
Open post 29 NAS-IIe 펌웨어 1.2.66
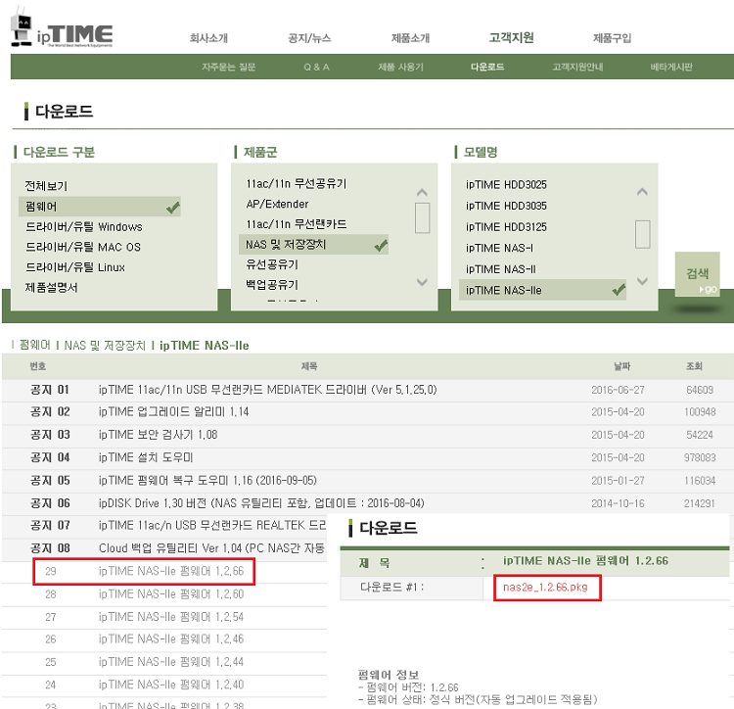171,571
